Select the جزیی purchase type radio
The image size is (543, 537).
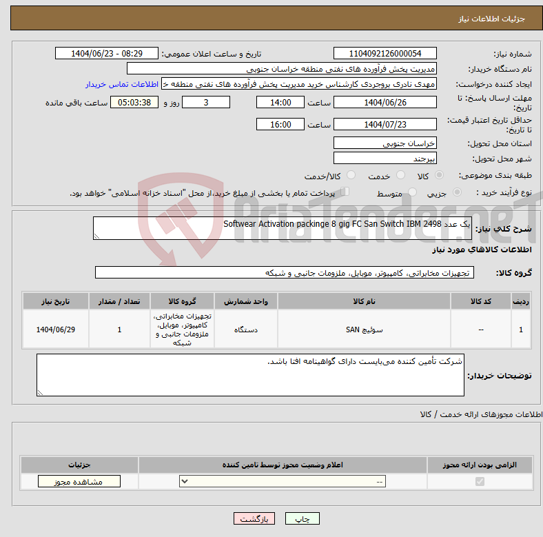(x=457, y=192)
